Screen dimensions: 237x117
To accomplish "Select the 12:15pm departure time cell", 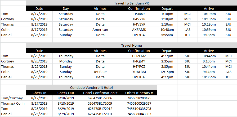I will [167, 72].
